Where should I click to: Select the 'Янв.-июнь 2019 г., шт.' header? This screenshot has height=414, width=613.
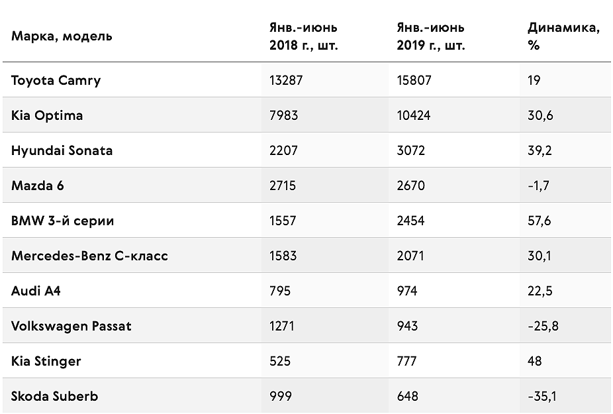tap(431, 36)
